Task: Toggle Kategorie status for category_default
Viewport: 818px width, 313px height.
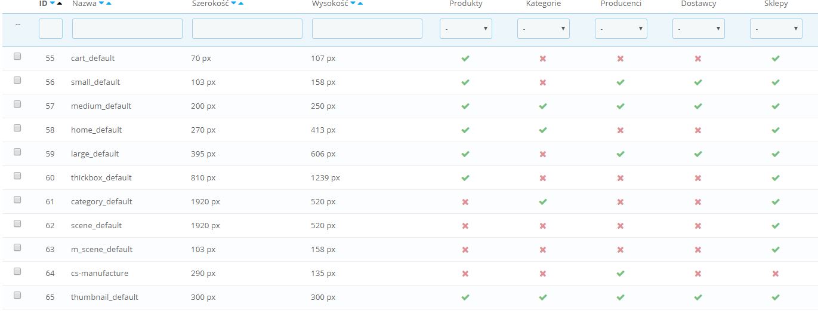Action: (543, 202)
